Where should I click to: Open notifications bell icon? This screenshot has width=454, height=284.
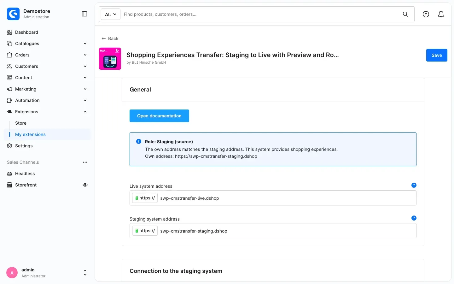(441, 14)
